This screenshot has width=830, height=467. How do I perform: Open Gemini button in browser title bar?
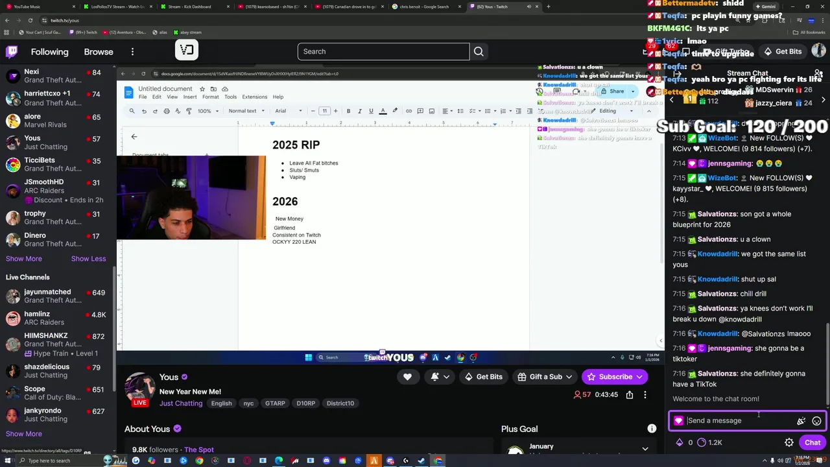pos(765,6)
